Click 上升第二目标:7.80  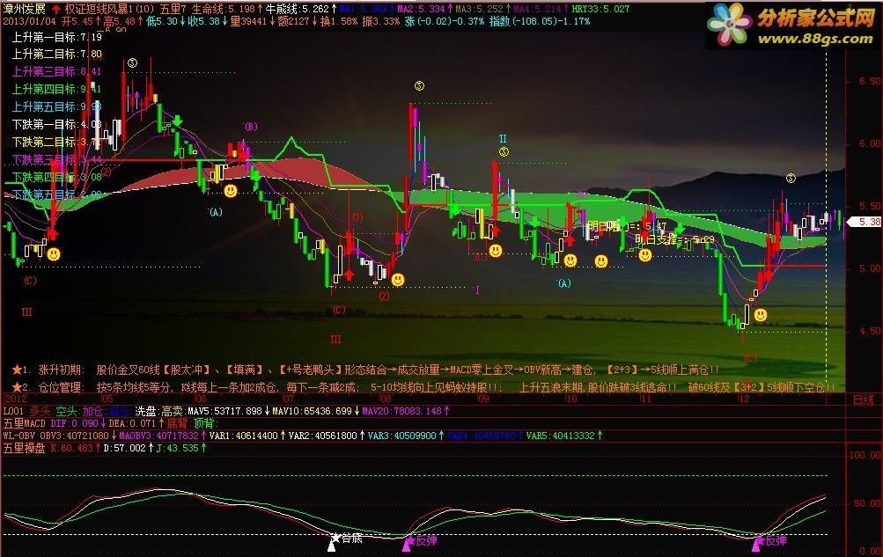(57, 54)
